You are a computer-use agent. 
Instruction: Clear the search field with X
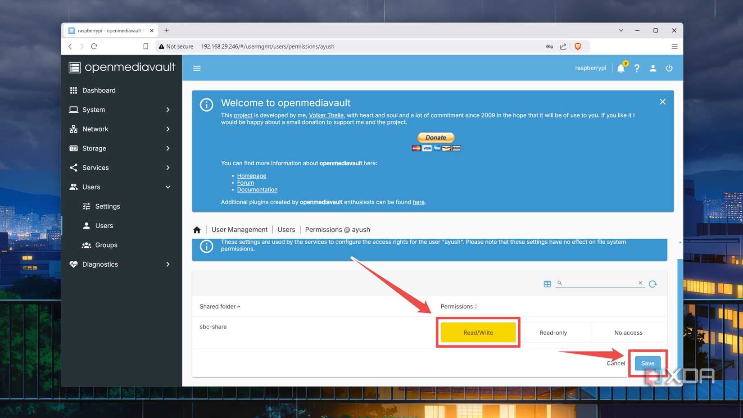pos(640,283)
